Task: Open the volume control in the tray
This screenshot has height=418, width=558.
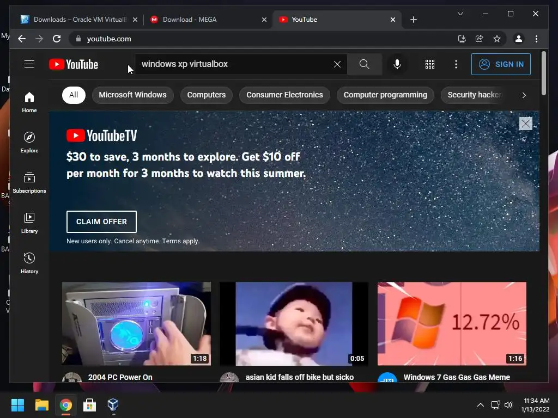Action: pos(508,405)
